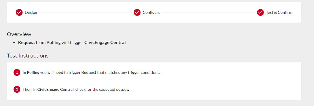Viewport: 314px width, 106px height.
Task: Click CivicEngage Central in instruction step 2
Action: (x=56, y=89)
